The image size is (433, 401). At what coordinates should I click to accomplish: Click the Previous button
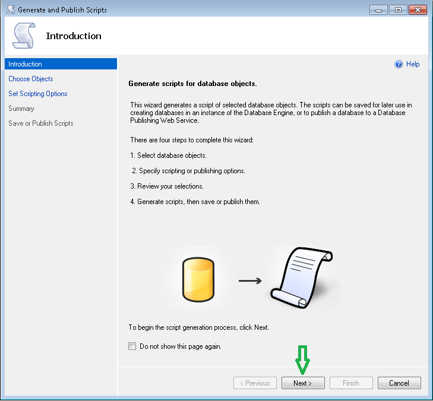tap(255, 383)
